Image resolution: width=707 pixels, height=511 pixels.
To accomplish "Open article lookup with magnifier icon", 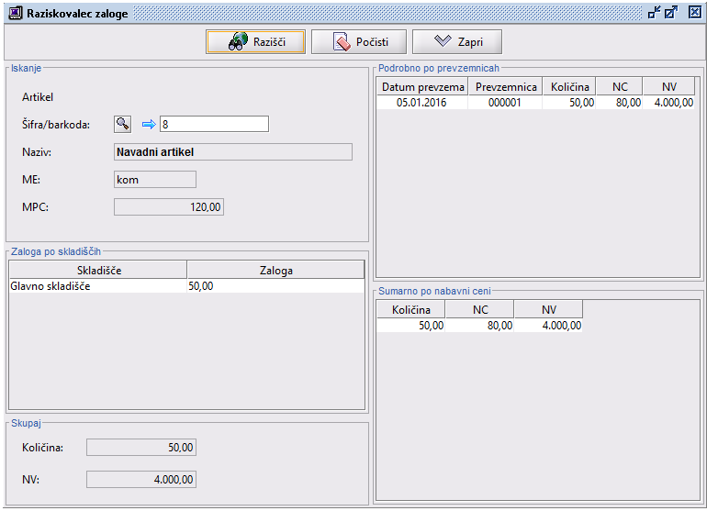I will [123, 124].
